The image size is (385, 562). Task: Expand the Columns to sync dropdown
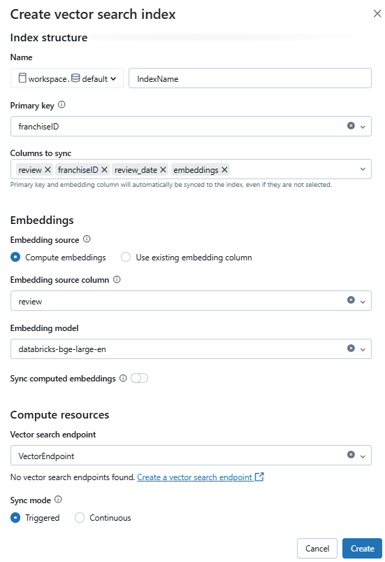pyautogui.click(x=363, y=169)
